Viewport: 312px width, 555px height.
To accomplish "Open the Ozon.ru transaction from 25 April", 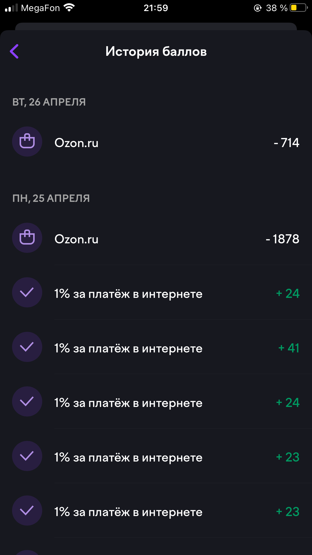I will pyautogui.click(x=156, y=238).
